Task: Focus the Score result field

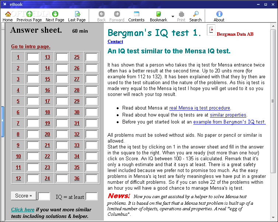Action: (x=44, y=196)
